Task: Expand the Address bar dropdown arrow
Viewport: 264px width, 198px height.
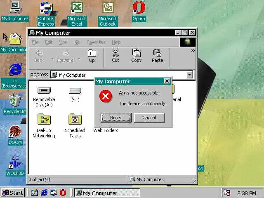Action: [190, 75]
